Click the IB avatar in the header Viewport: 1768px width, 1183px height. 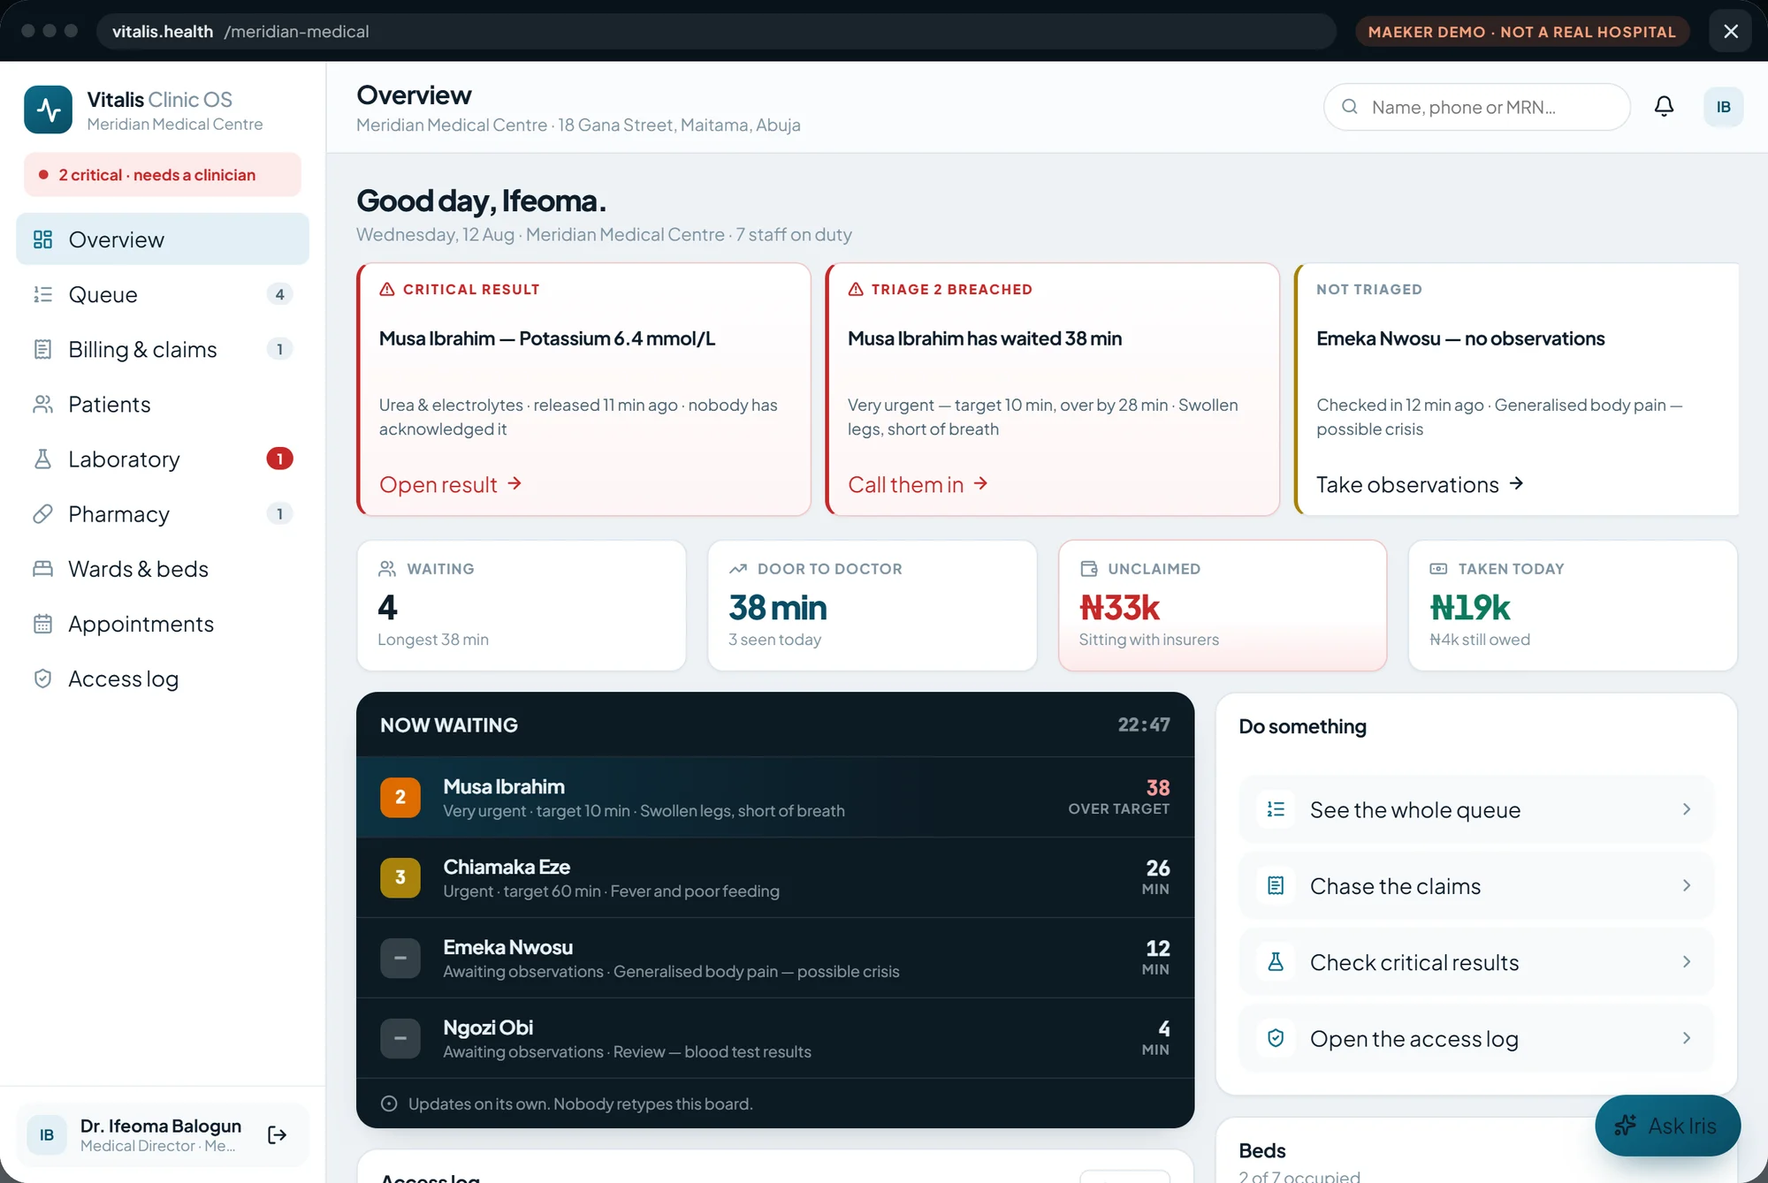[x=1723, y=107]
